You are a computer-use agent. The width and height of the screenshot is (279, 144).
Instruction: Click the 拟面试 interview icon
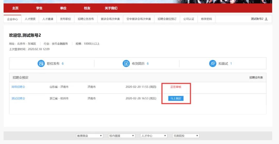(213, 63)
